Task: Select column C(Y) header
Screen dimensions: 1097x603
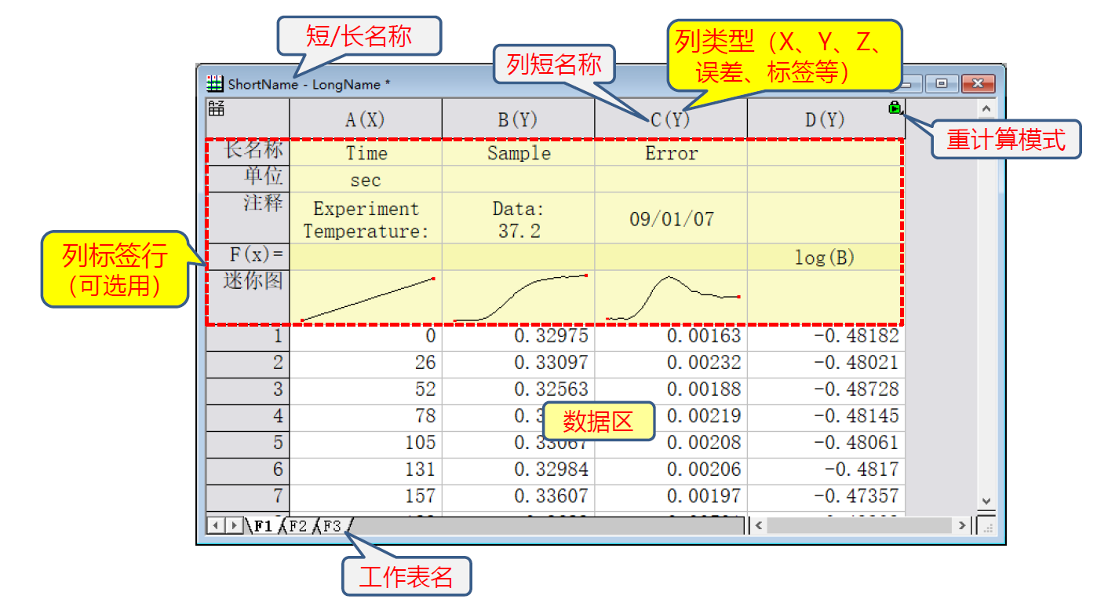Action: [x=670, y=119]
